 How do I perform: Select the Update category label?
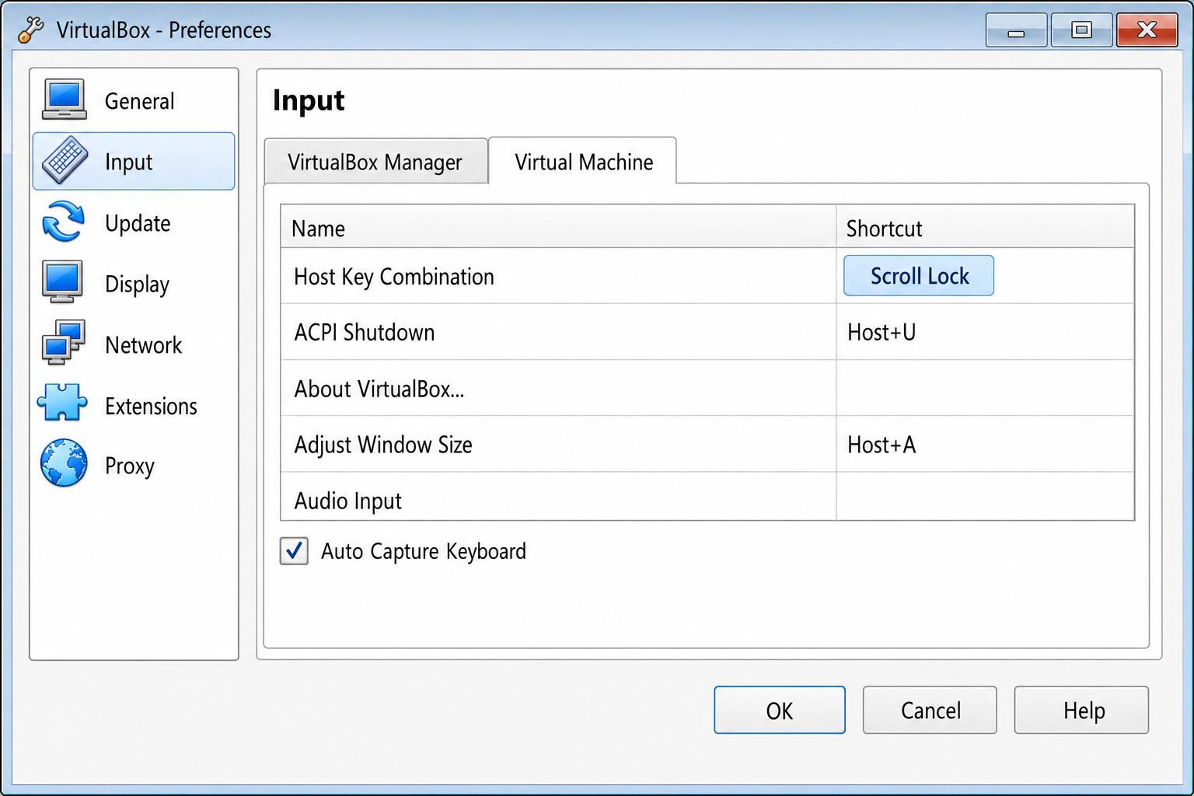tap(138, 224)
